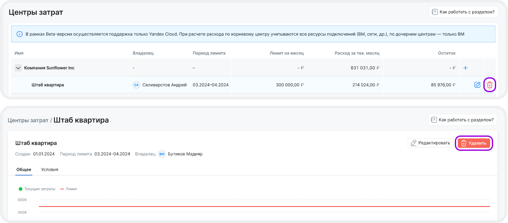The width and height of the screenshot is (508, 223).
Task: Collapse the Компания Sunflower Inc row
Action: tap(18, 68)
